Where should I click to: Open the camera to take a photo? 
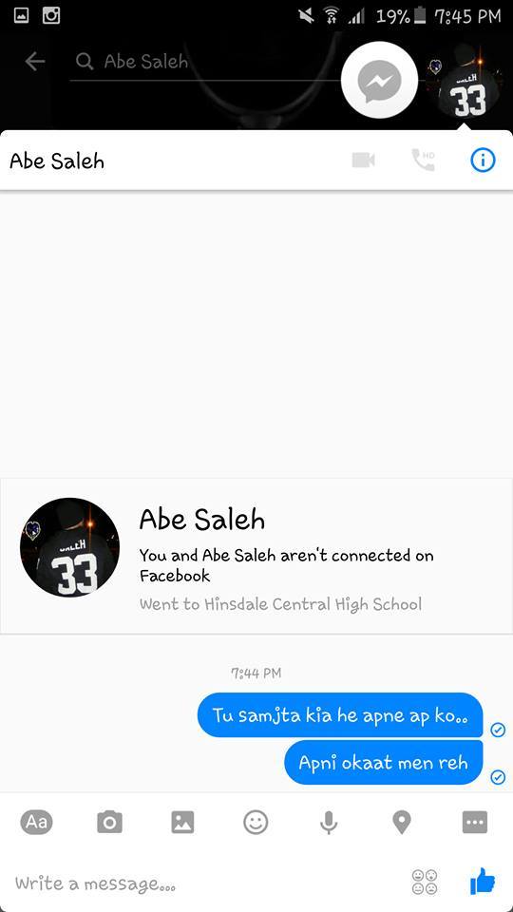[x=109, y=822]
